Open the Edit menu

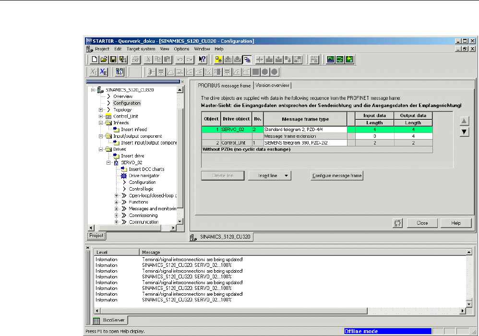[x=118, y=49]
